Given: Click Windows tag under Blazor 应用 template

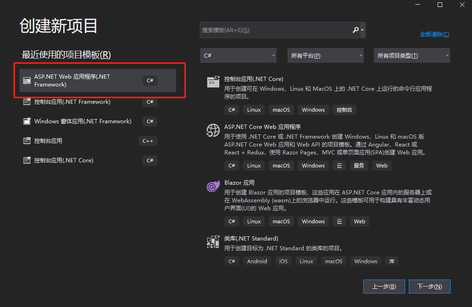Looking at the screenshot, I should point(313,221).
